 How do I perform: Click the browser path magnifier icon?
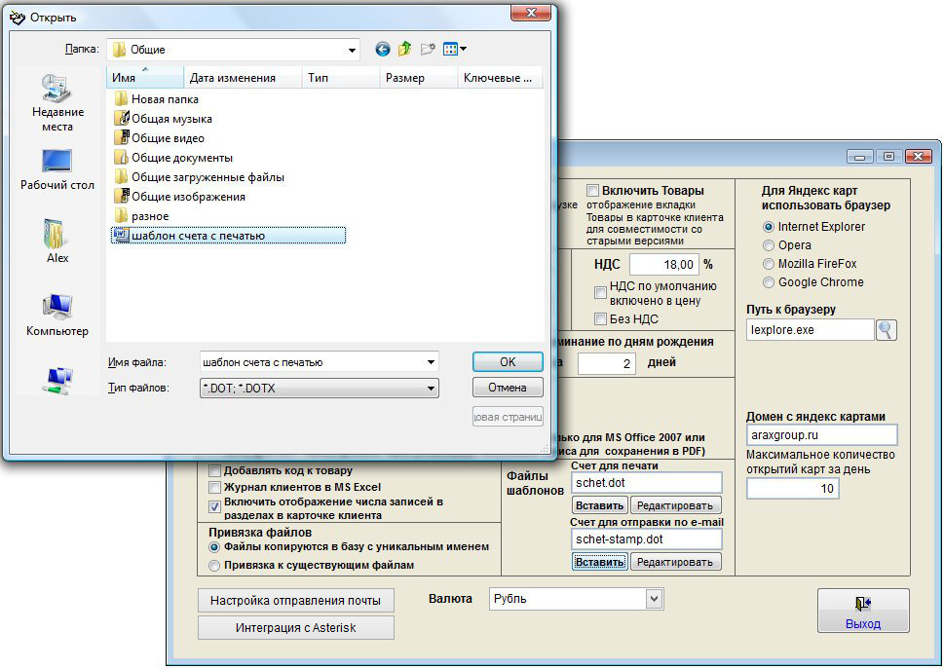886,330
